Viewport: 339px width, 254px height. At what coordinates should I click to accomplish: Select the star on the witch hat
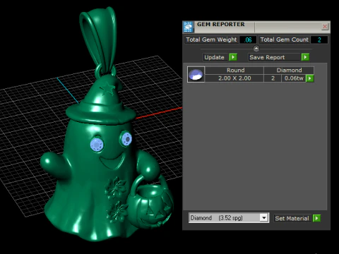click(x=107, y=88)
